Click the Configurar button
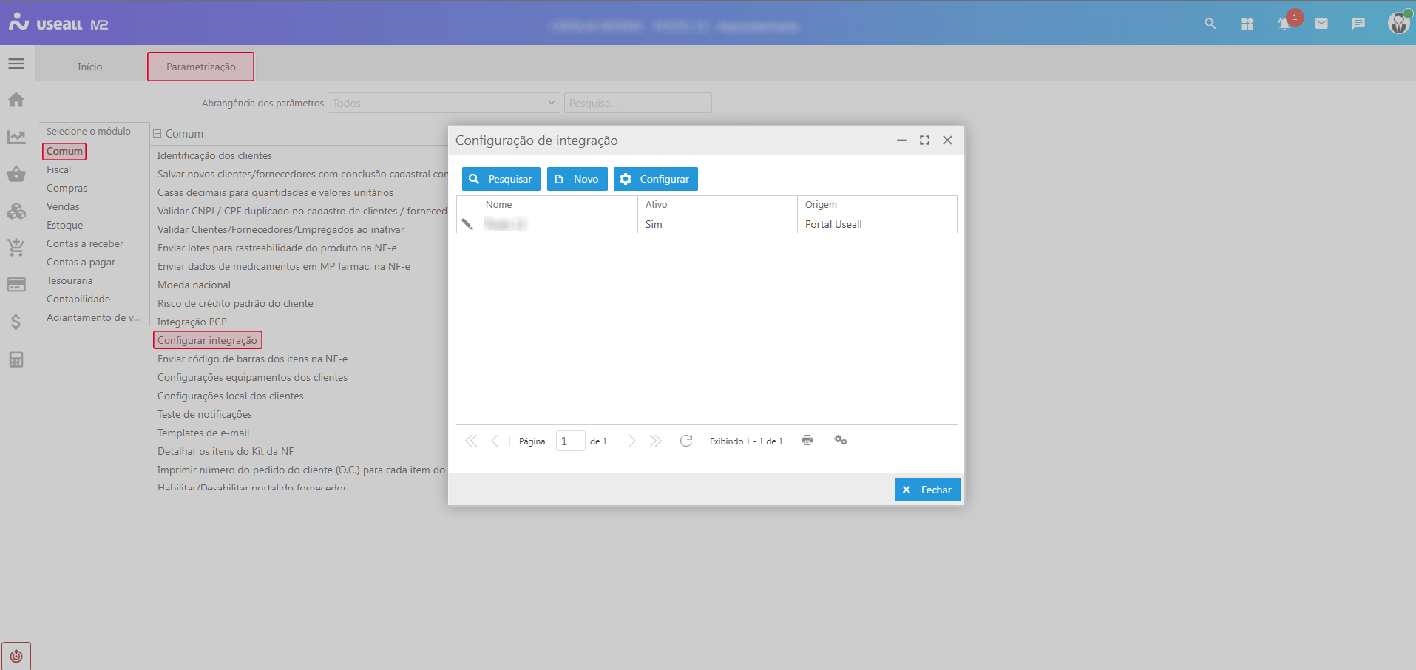 [x=655, y=179]
